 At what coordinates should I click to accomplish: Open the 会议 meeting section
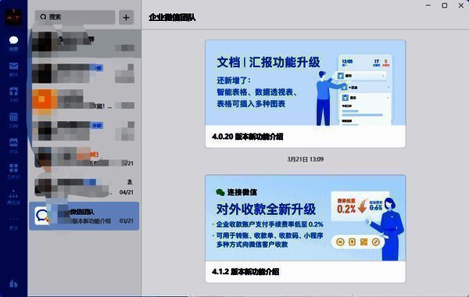pos(13,145)
